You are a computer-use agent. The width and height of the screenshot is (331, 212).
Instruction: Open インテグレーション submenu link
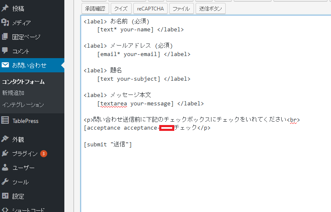(23, 105)
